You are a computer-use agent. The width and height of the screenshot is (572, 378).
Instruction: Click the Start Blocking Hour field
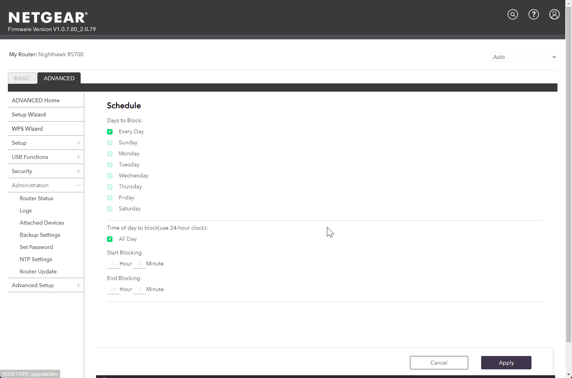coord(113,264)
